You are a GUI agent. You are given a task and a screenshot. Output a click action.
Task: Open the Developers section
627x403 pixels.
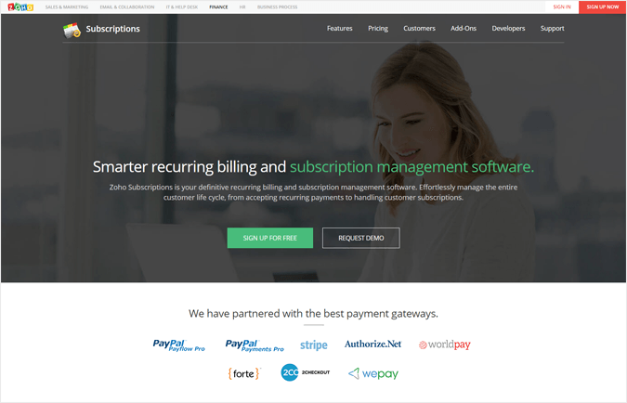point(508,29)
